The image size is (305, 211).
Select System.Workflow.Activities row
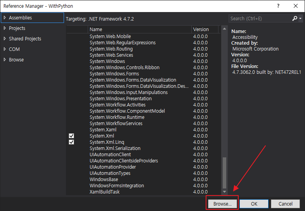[x=143, y=105]
